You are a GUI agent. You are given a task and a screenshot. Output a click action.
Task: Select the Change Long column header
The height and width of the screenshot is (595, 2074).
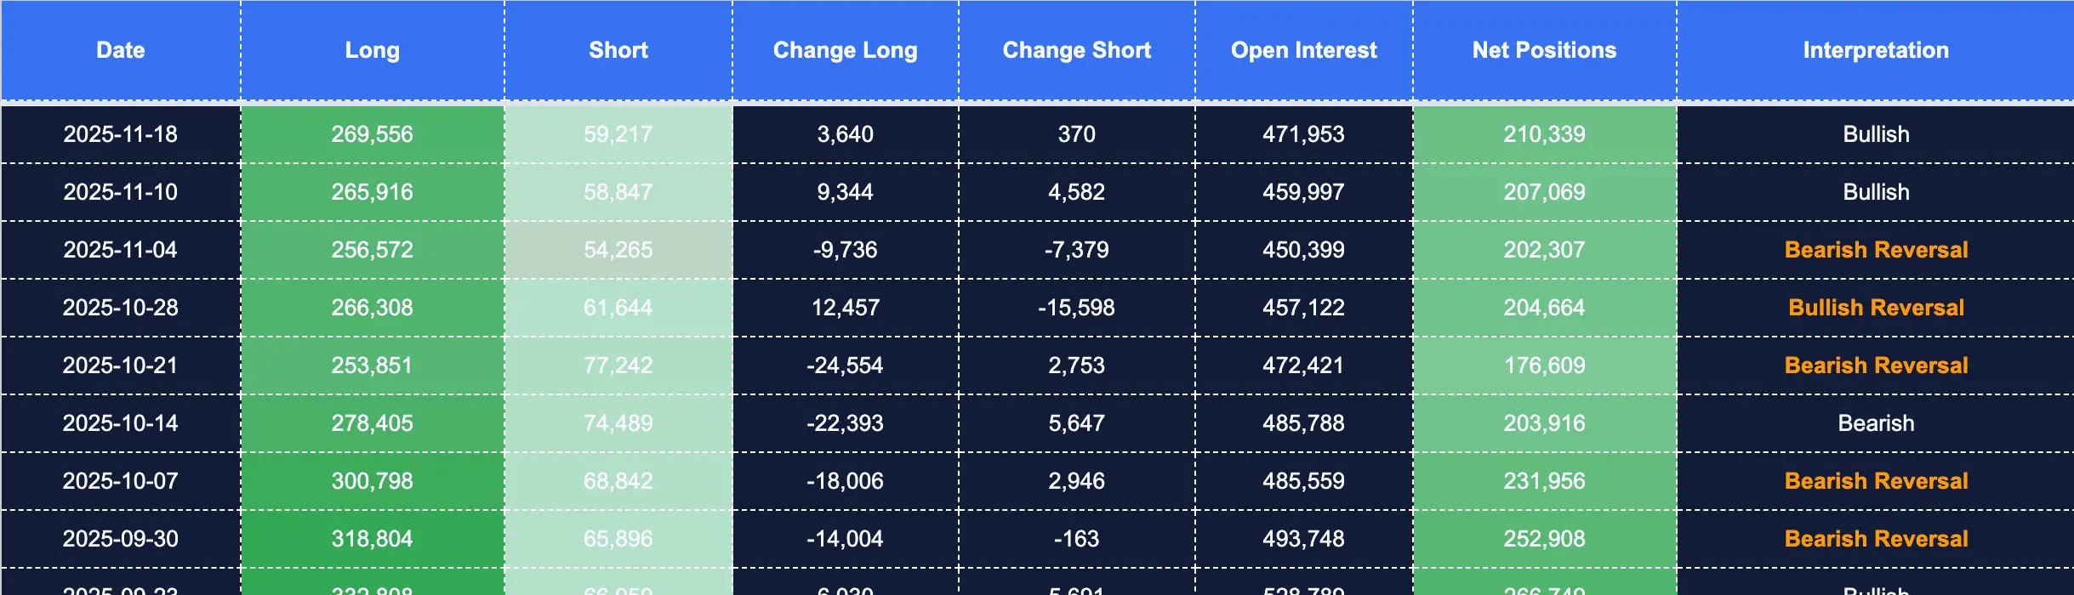[x=845, y=50]
